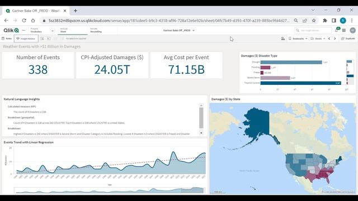Click the Events Trend with Linear Regression title

click(x=29, y=142)
